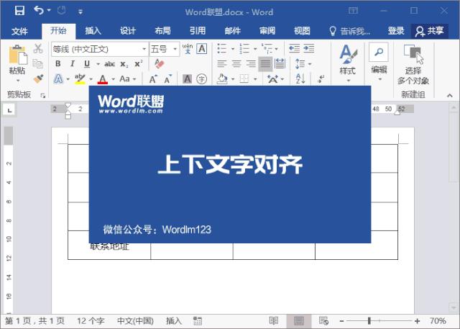Viewport: 460px width, 329px height.
Task: Click the Format Painter brush icon
Action: point(38,78)
